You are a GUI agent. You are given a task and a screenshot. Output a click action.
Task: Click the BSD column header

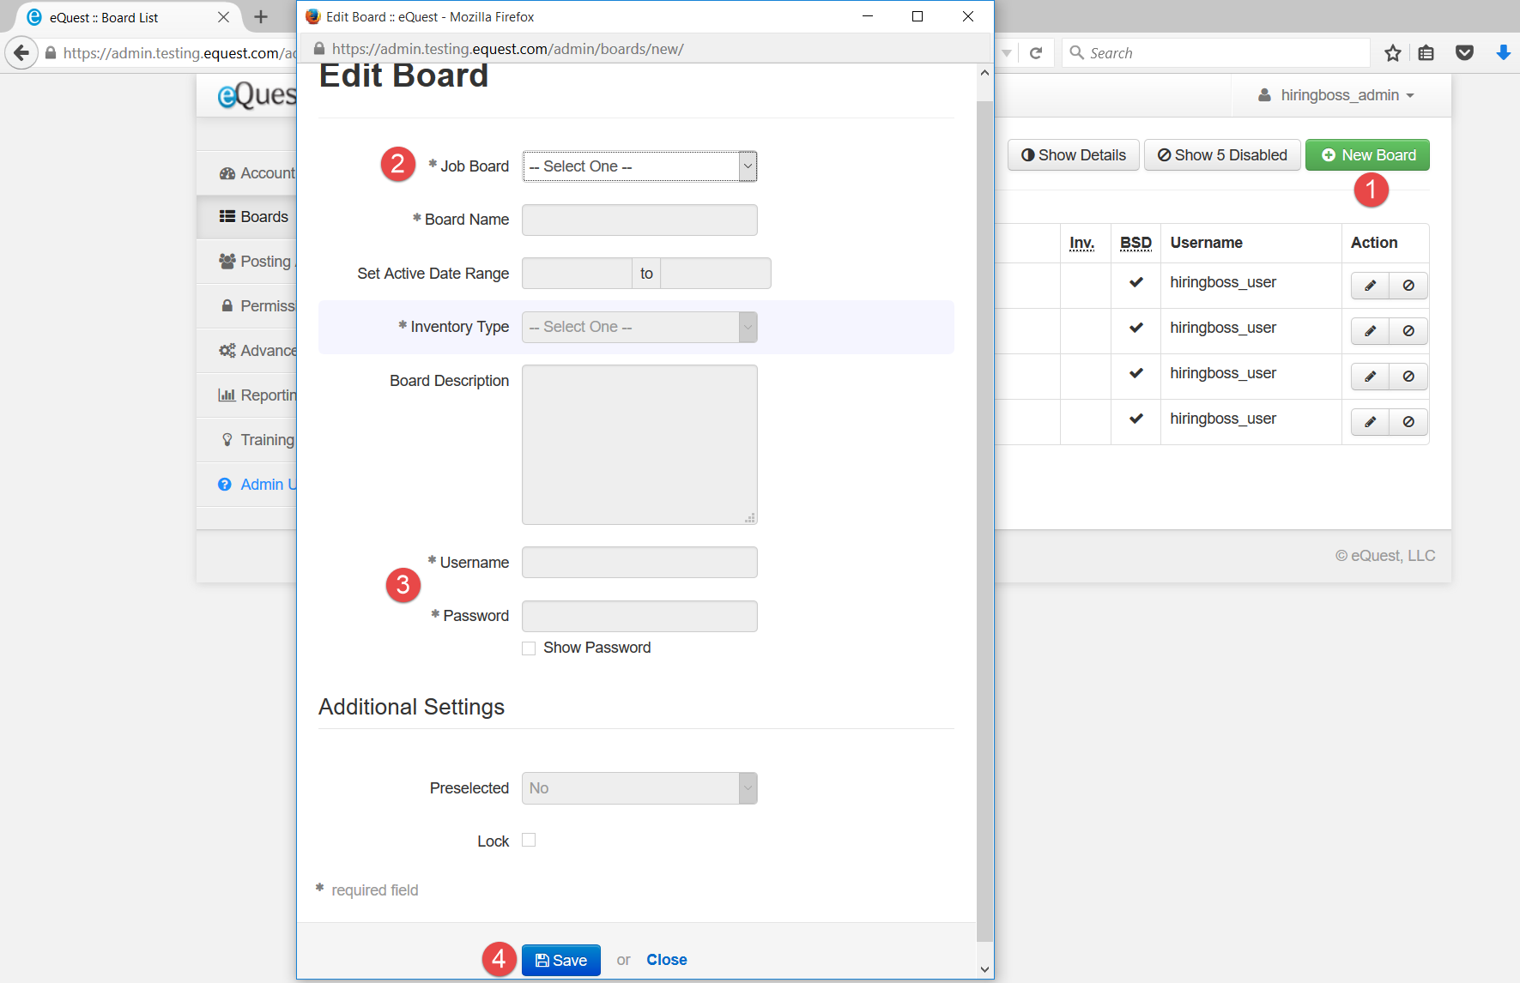pos(1135,243)
